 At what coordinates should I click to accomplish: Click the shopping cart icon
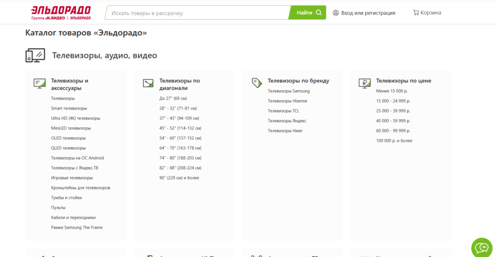[x=416, y=12]
